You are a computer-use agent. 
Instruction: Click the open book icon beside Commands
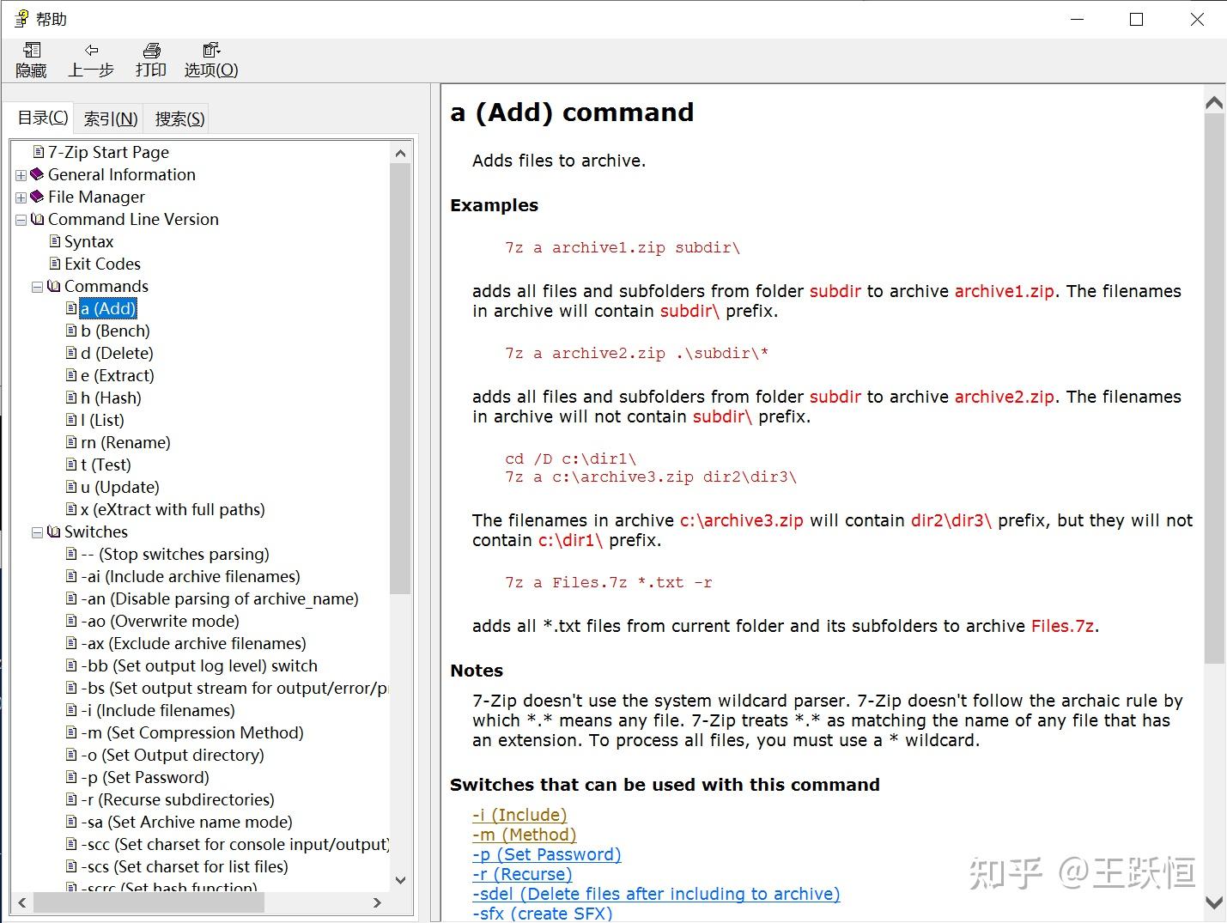coord(54,286)
